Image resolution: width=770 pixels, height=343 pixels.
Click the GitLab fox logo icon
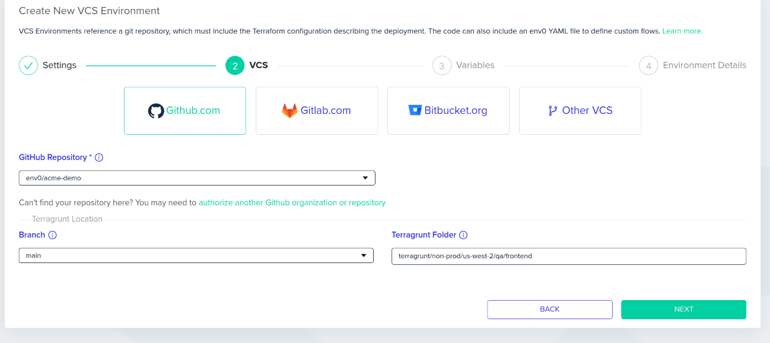point(290,111)
